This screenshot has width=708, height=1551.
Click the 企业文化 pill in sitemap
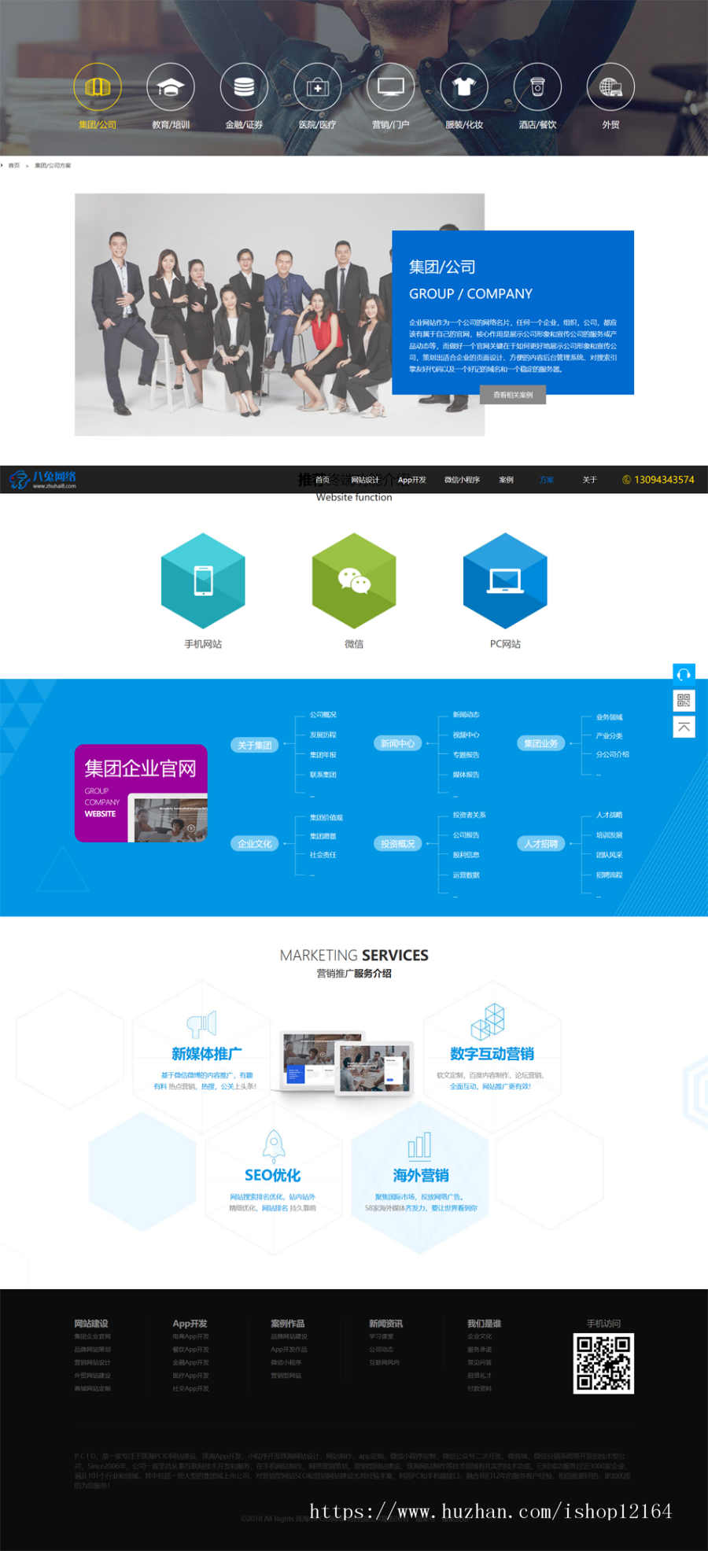click(x=255, y=844)
